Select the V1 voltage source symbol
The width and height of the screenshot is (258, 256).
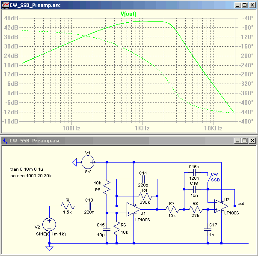pyautogui.click(x=88, y=163)
